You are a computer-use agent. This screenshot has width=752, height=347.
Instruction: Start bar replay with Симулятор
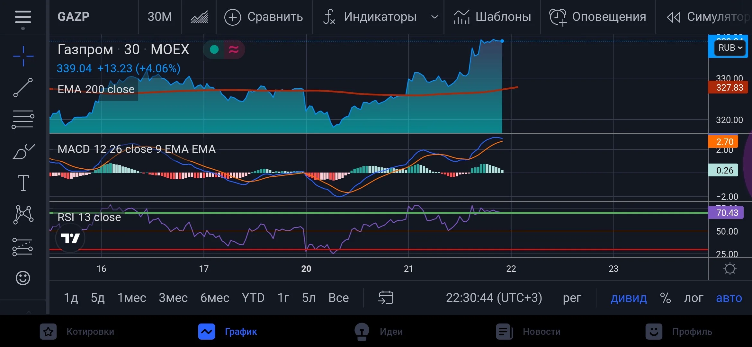point(708,17)
